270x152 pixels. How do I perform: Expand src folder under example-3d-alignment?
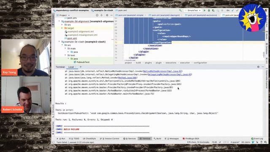[62, 25]
